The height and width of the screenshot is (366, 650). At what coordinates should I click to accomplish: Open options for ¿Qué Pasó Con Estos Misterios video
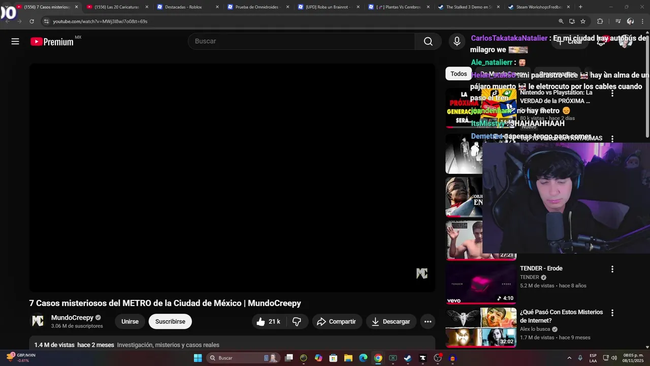click(x=612, y=313)
